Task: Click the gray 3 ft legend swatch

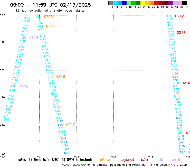Action: click(x=111, y=3)
